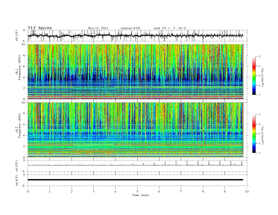
Task: Click the "4" tick on the time axis
Action: [115, 191]
